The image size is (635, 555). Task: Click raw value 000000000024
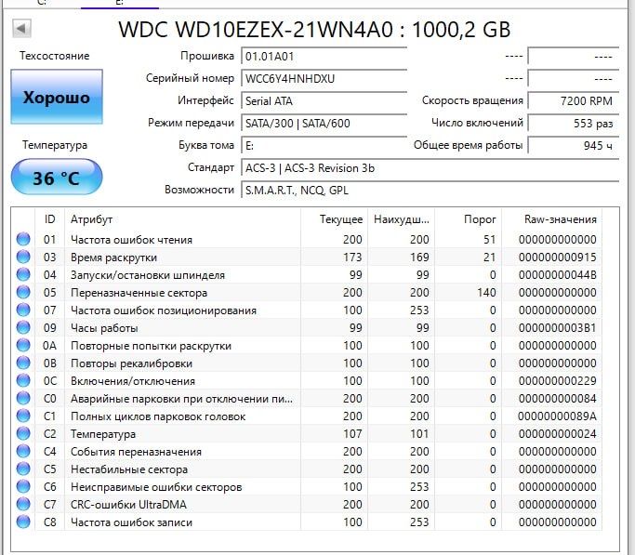coord(557,434)
